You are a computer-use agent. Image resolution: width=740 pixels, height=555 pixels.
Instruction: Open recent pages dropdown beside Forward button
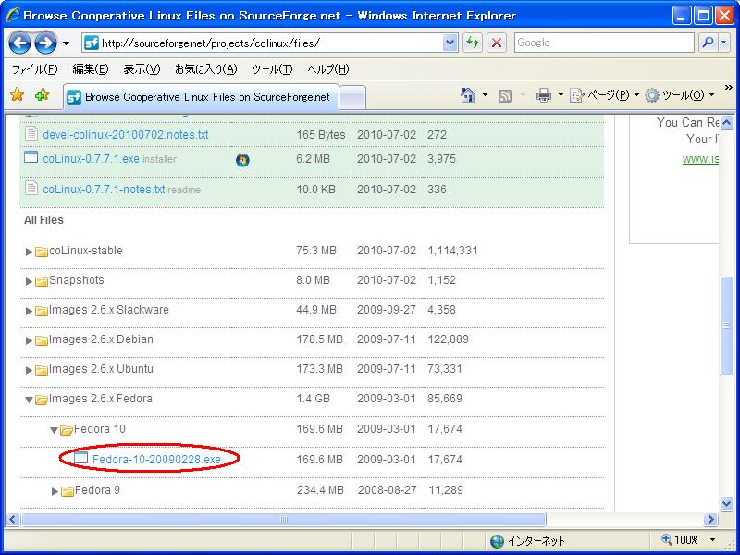click(x=66, y=43)
